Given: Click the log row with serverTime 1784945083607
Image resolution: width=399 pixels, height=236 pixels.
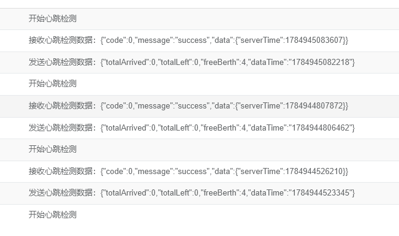Looking at the screenshot, I should coord(200,40).
